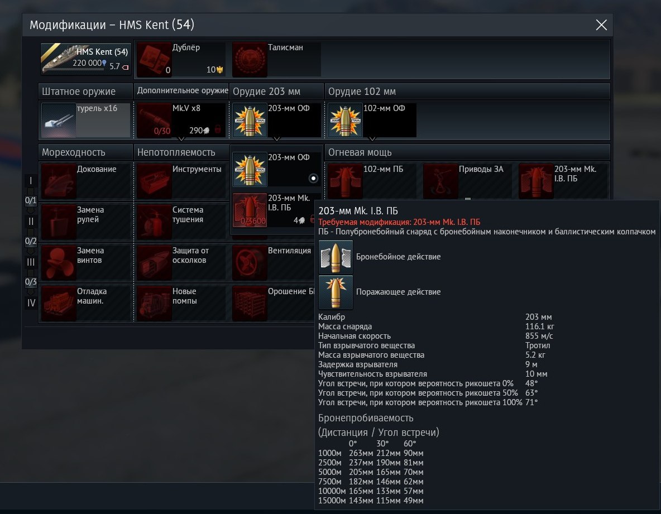The height and width of the screenshot is (514, 661).
Task: Click the турель x16 turret icon
Action: tap(59, 121)
